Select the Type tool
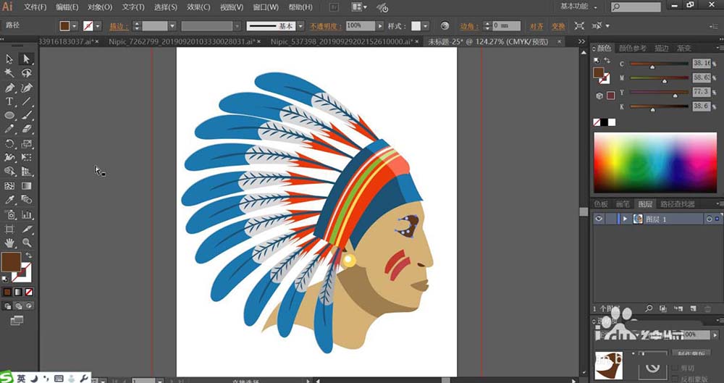The image size is (724, 383). [9, 101]
